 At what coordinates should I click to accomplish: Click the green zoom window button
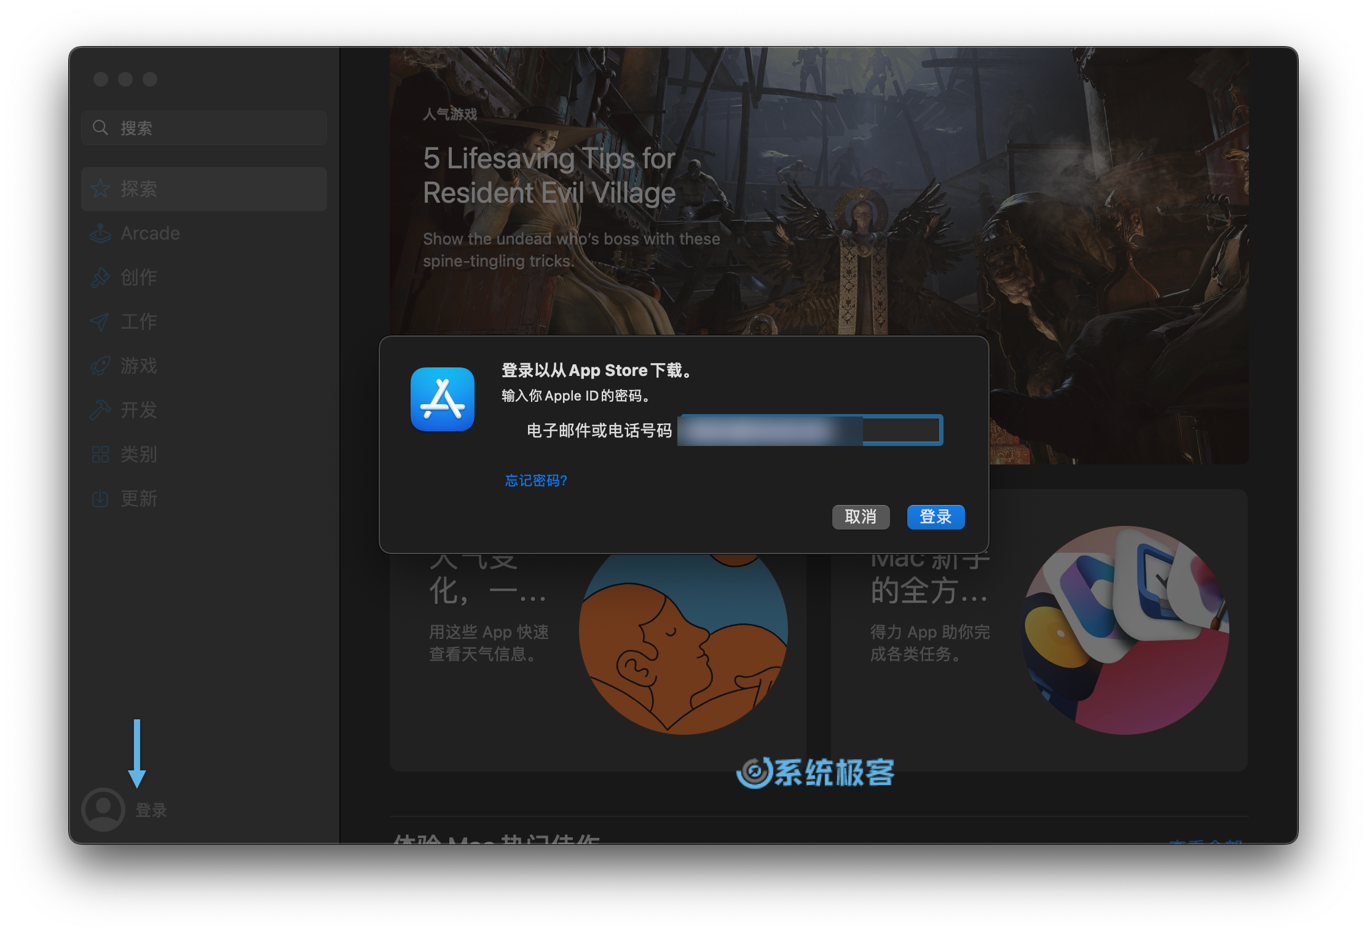[150, 79]
